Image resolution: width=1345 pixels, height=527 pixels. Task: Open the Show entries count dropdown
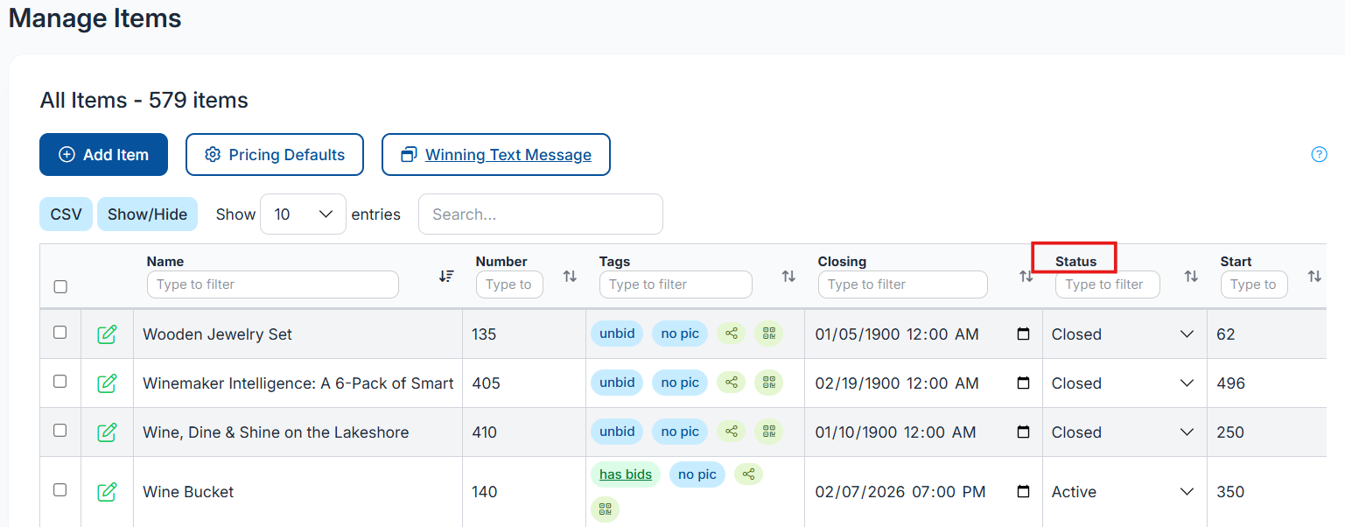(x=303, y=214)
